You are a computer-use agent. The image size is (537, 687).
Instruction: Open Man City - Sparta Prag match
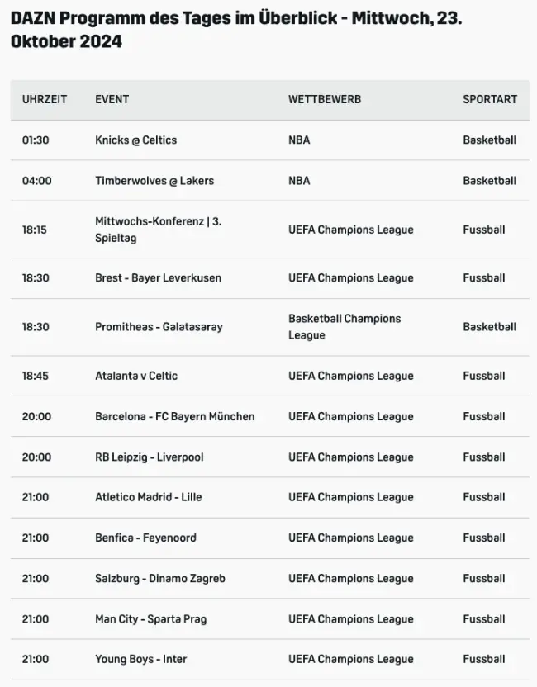pos(151,619)
